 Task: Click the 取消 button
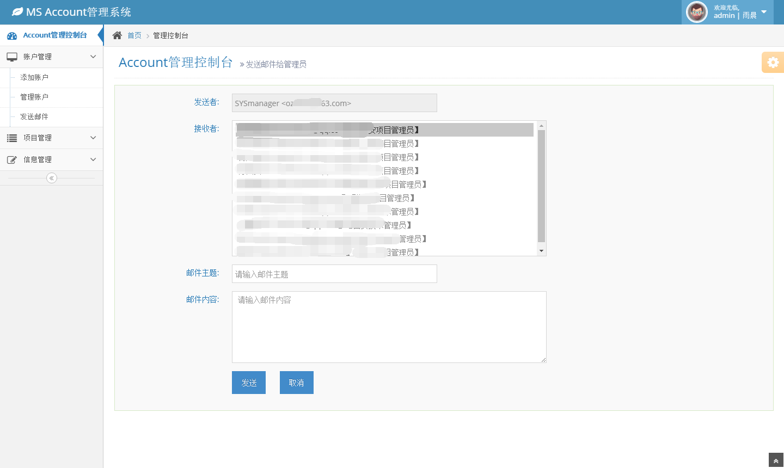pyautogui.click(x=296, y=383)
